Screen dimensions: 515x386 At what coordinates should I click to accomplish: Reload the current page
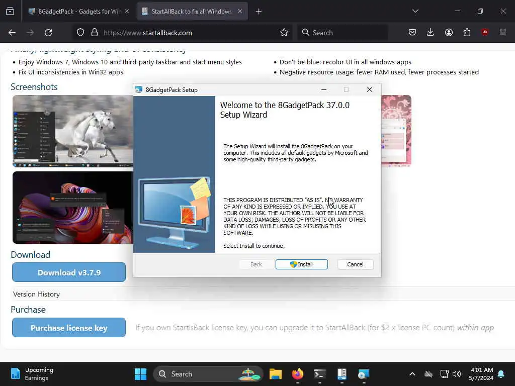pyautogui.click(x=48, y=33)
